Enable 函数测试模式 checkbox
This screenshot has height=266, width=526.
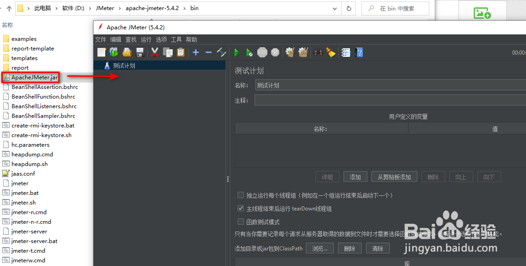241,221
